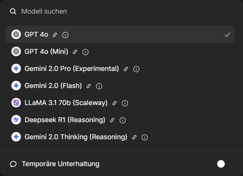
Task: Click link icon beside Deepseek R1 (Reasoning)
Action: coord(112,120)
